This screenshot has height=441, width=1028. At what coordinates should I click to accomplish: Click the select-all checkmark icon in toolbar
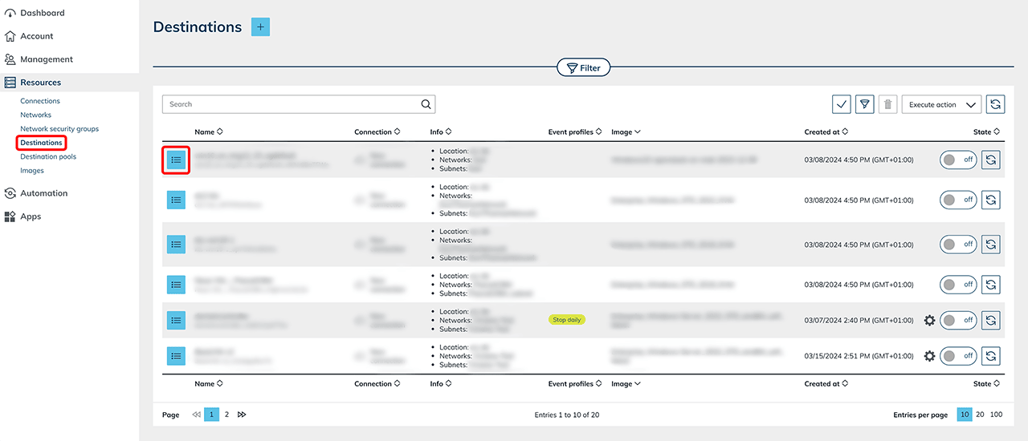(x=842, y=104)
